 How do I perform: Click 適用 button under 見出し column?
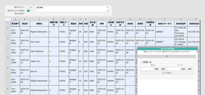157,69
